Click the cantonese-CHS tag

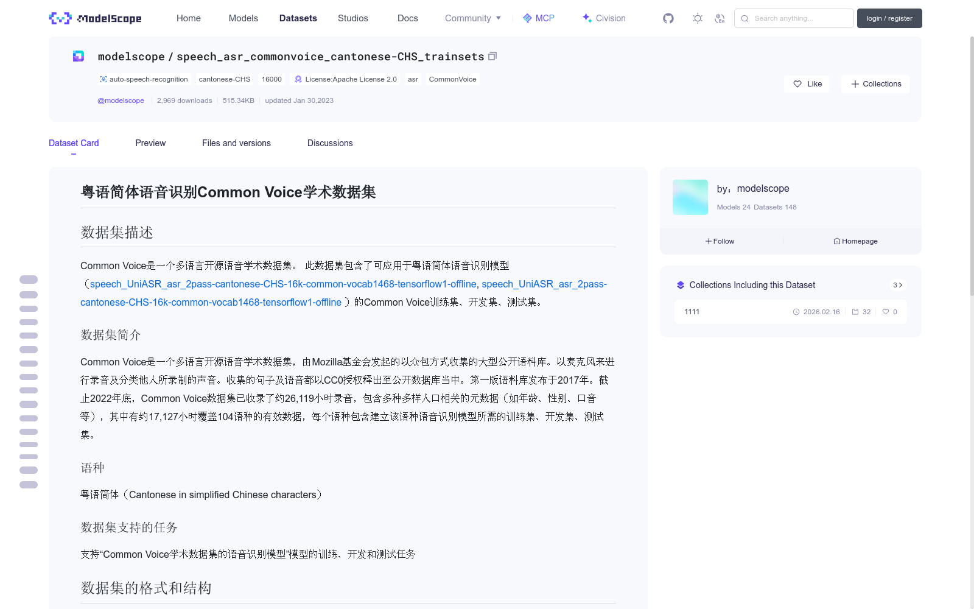pos(225,79)
